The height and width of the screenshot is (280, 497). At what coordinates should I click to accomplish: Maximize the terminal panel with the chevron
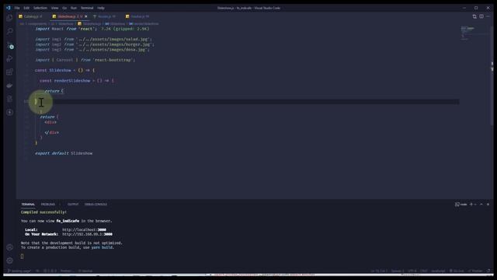click(x=481, y=205)
